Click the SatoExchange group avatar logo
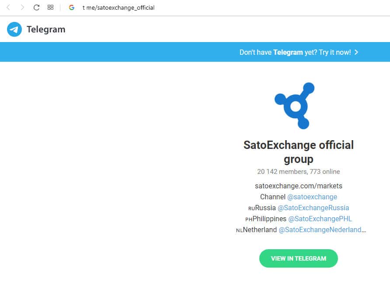 click(296, 106)
